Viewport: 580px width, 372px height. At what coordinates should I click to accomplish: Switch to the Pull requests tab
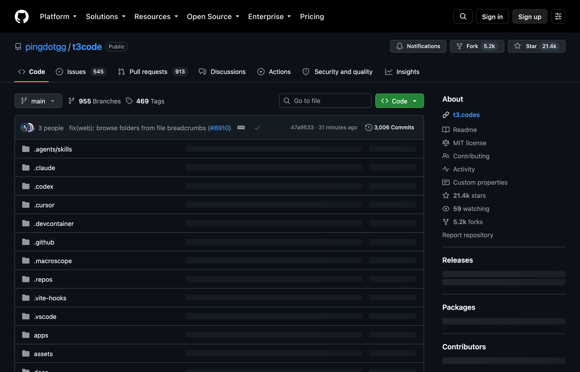[153, 72]
